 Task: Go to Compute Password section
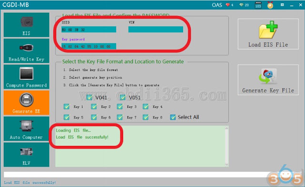(x=27, y=77)
